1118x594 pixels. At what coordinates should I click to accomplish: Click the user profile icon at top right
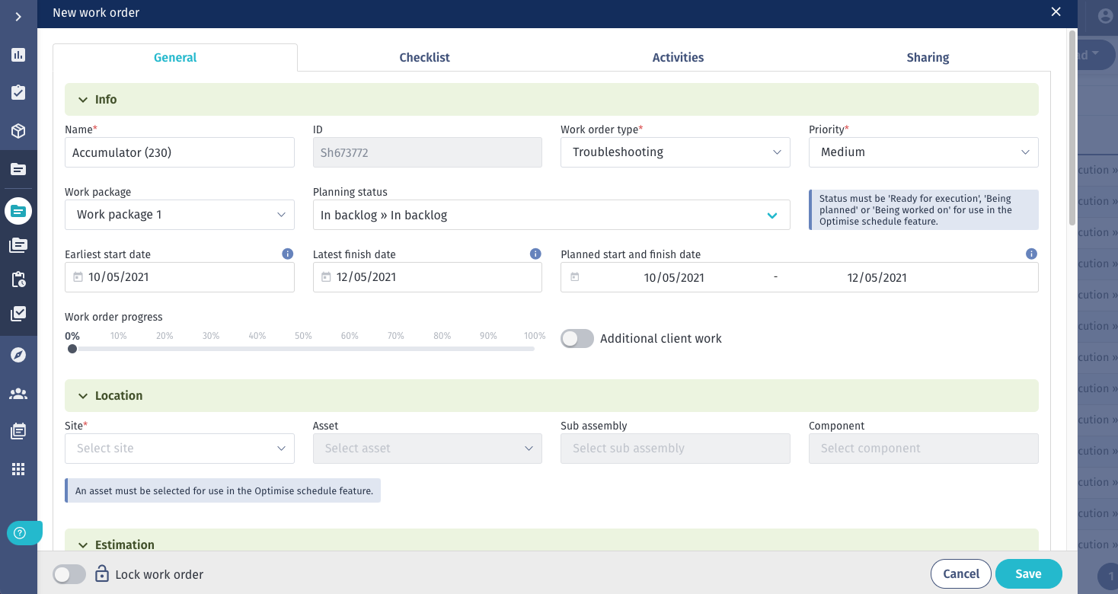click(1105, 16)
